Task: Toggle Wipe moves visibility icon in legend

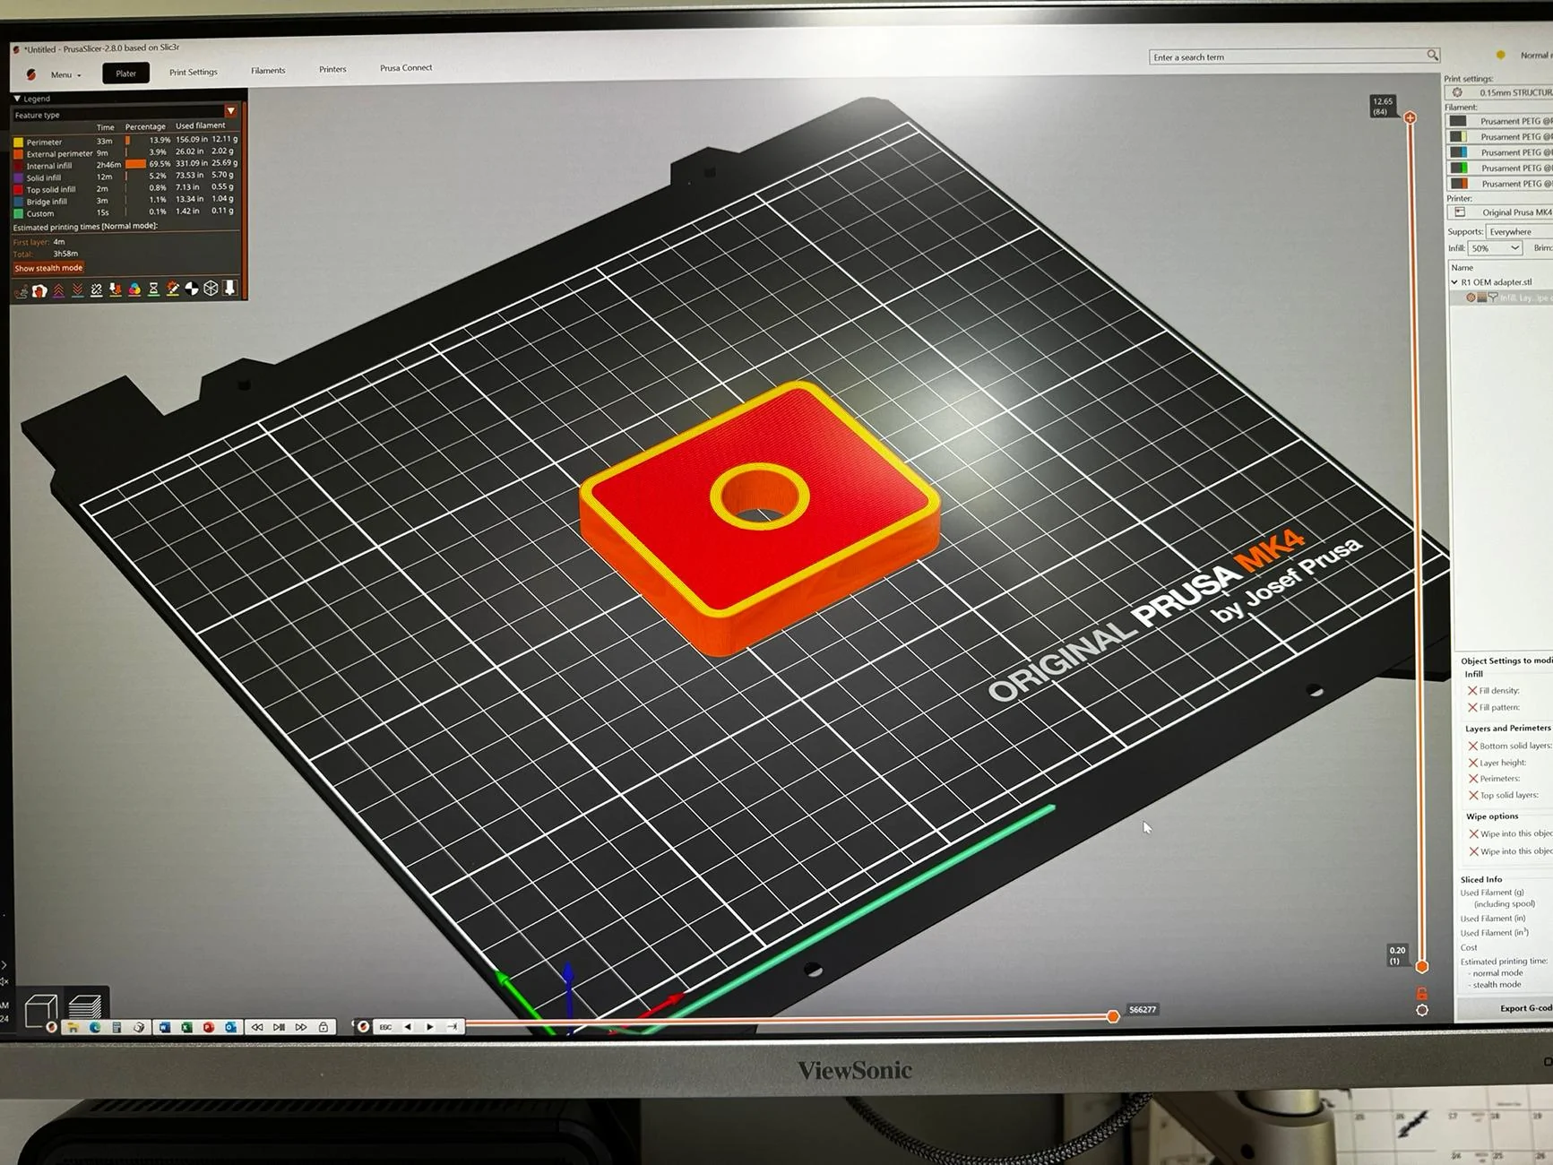Action: click(x=39, y=290)
